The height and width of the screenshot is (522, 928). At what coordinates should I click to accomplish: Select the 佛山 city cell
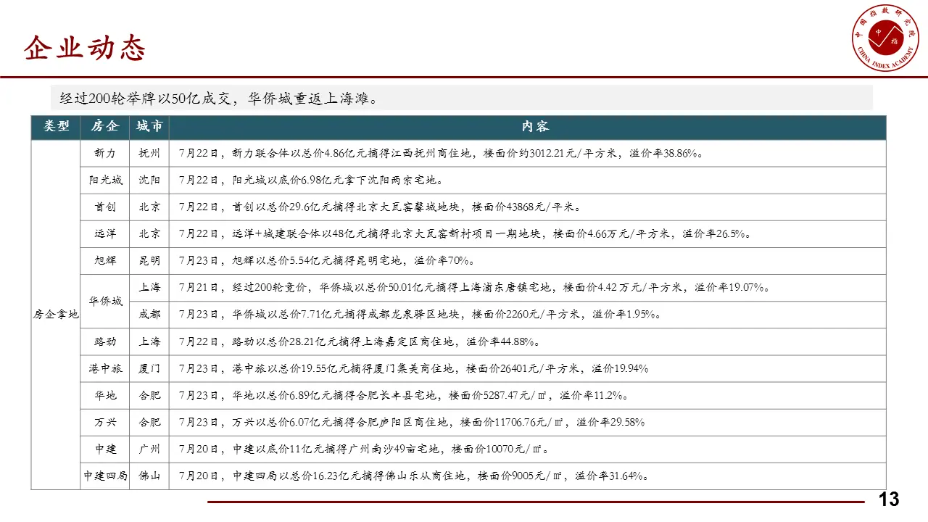pyautogui.click(x=149, y=476)
